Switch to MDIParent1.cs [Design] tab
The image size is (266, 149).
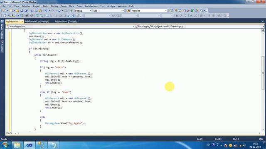click(x=37, y=22)
